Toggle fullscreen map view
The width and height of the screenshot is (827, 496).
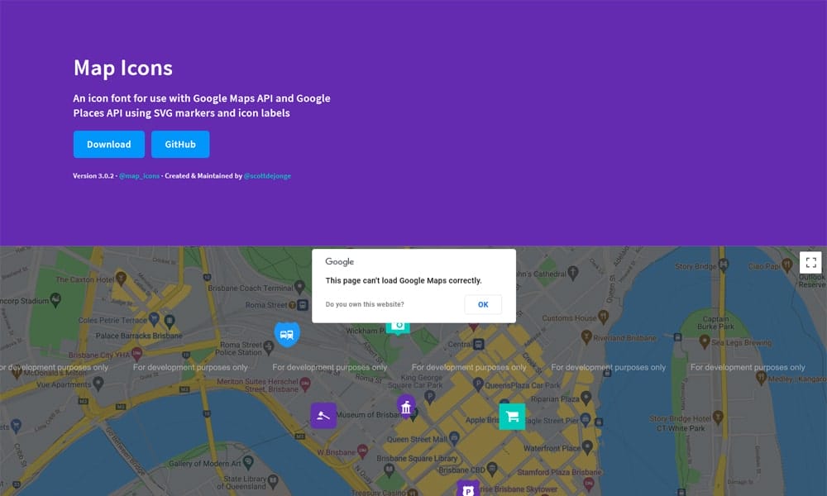[x=810, y=263]
